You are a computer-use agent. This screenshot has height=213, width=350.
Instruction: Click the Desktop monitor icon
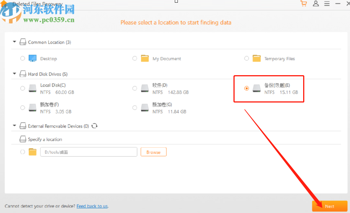click(33, 58)
